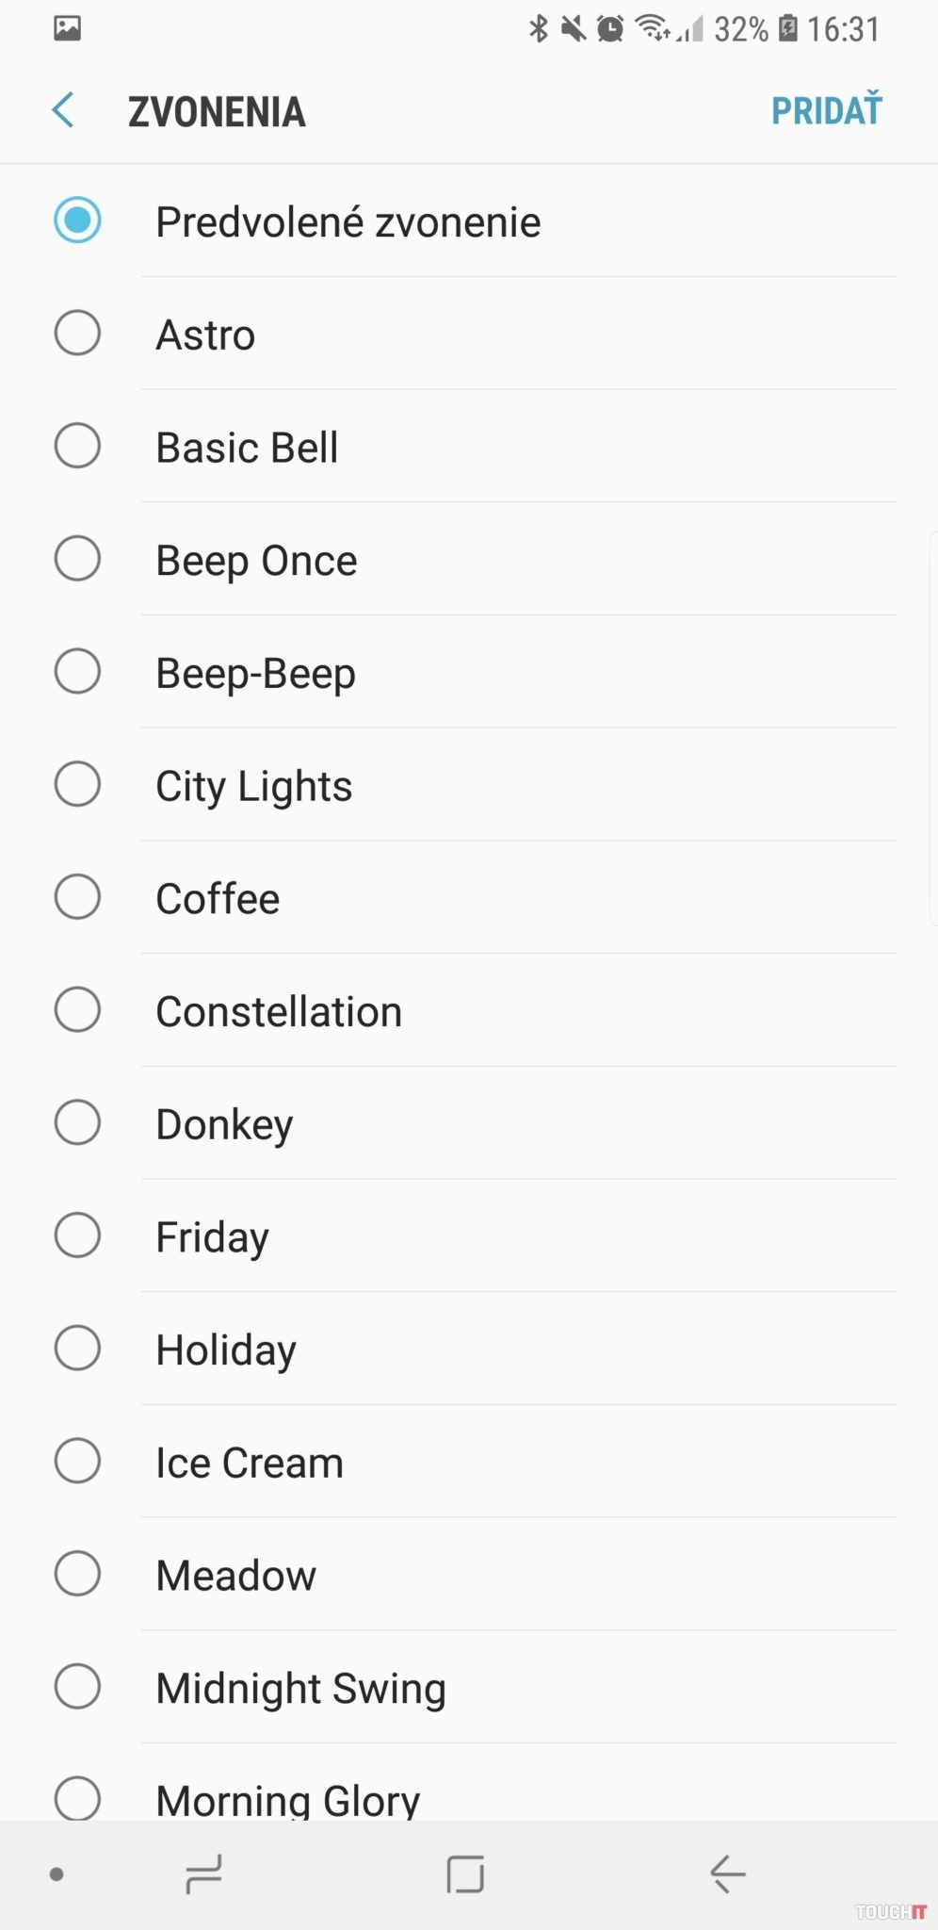The image size is (938, 1930).
Task: Select the Predvolené zvonenie radio button
Action: click(77, 221)
